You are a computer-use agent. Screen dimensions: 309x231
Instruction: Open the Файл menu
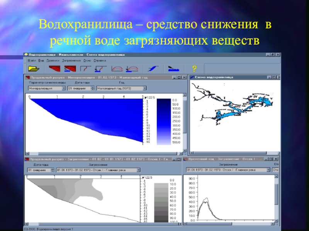coord(32,60)
